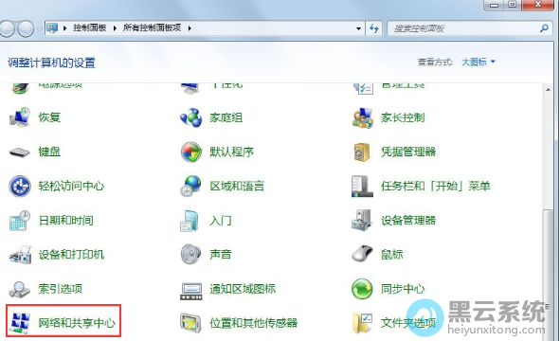Image resolution: width=560 pixels, height=341 pixels.
Task: Click the 默认程序 text link
Action: pyautogui.click(x=232, y=152)
